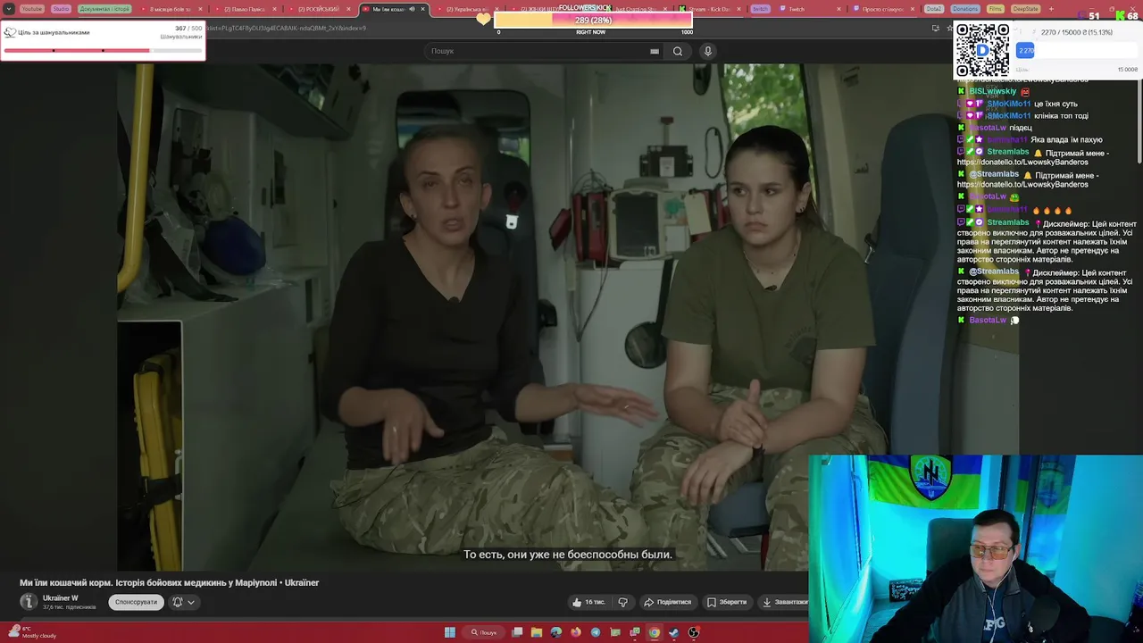Viewport: 1143px width, 643px height.
Task: Switch to the Studio browser tab
Action: [61, 9]
